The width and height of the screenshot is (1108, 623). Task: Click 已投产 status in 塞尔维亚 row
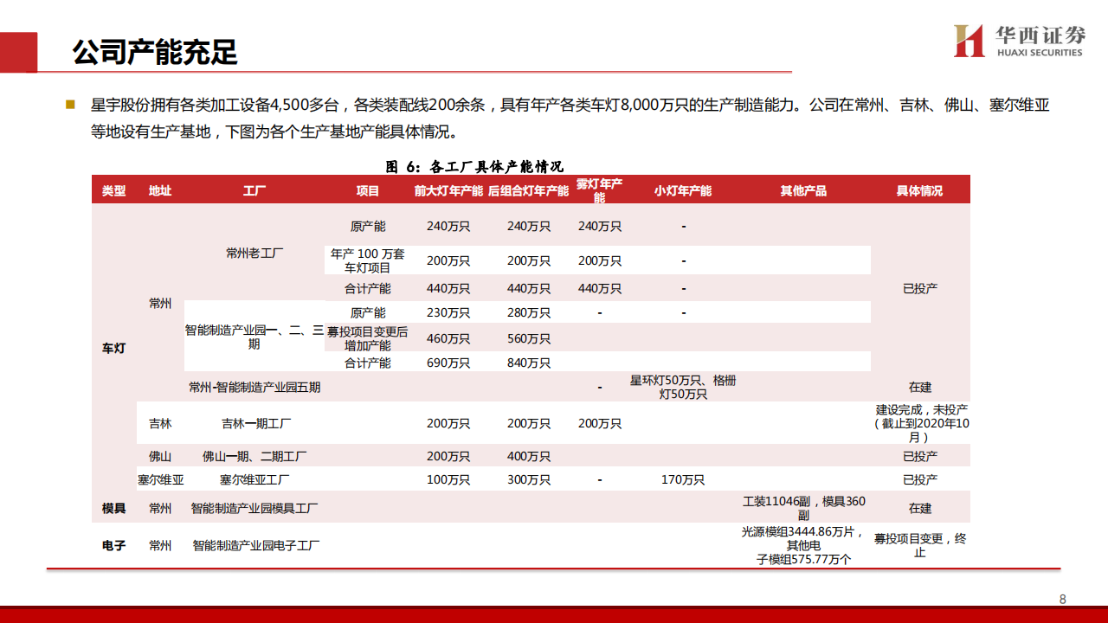920,479
